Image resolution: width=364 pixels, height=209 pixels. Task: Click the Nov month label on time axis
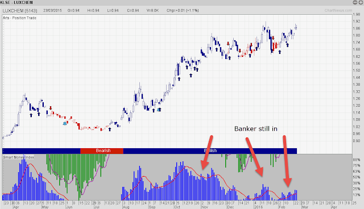[205, 207]
